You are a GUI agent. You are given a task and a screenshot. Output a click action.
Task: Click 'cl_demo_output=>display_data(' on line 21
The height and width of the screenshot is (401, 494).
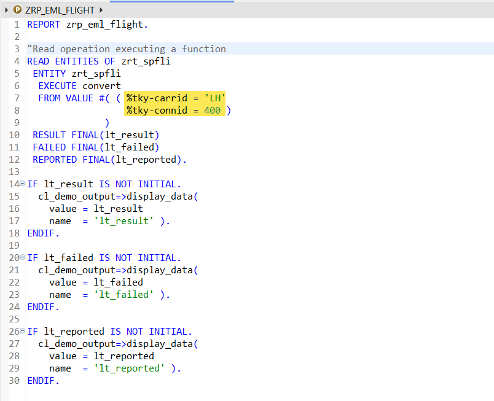pos(118,270)
